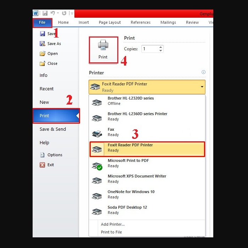Viewport: 248px width, 248px height.
Task: Select Foxit Reader PDF Printer in list
Action: click(x=147, y=149)
